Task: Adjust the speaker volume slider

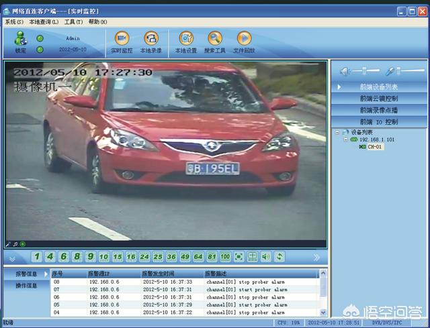Action: point(363,70)
